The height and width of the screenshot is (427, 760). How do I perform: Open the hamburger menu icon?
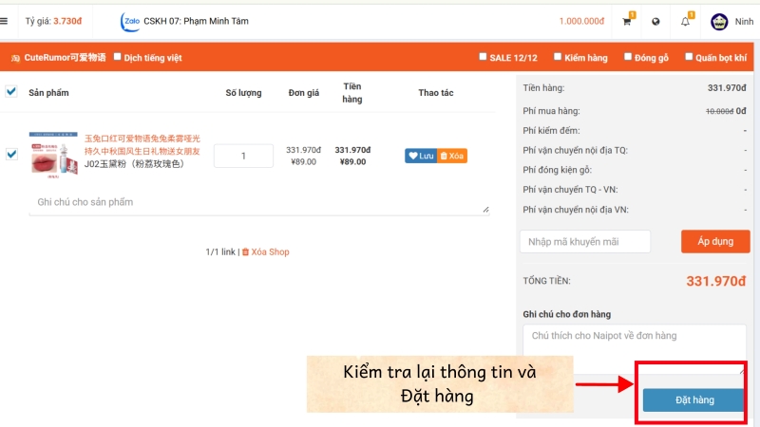tap(4, 21)
